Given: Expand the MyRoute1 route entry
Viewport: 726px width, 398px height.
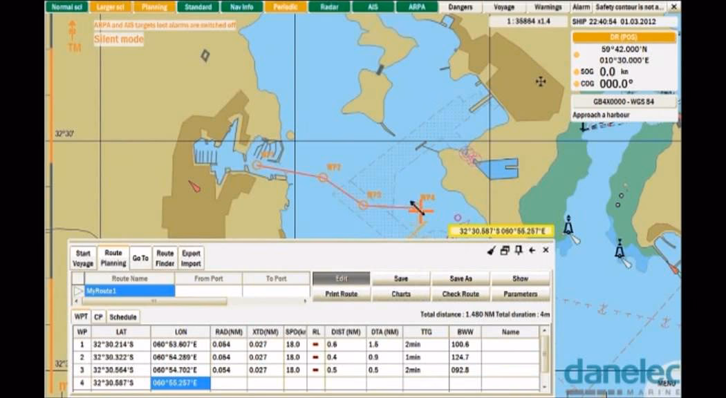Looking at the screenshot, I should 77,290.
